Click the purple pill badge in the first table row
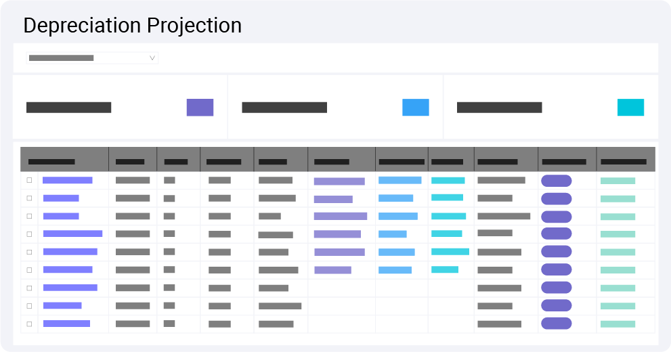Viewport: 671px width, 352px height. click(557, 181)
